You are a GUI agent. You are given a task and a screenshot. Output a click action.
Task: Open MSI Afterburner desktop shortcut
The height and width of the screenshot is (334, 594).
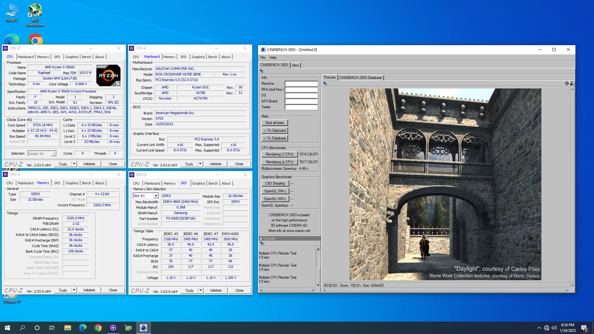click(x=35, y=15)
